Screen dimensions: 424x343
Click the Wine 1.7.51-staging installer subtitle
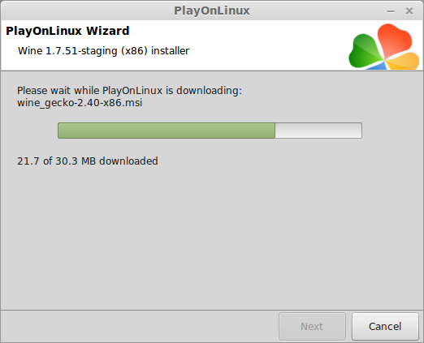pyautogui.click(x=103, y=51)
